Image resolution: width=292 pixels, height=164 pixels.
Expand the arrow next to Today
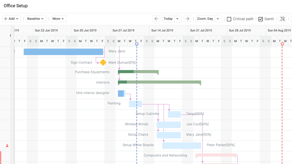click(x=178, y=19)
